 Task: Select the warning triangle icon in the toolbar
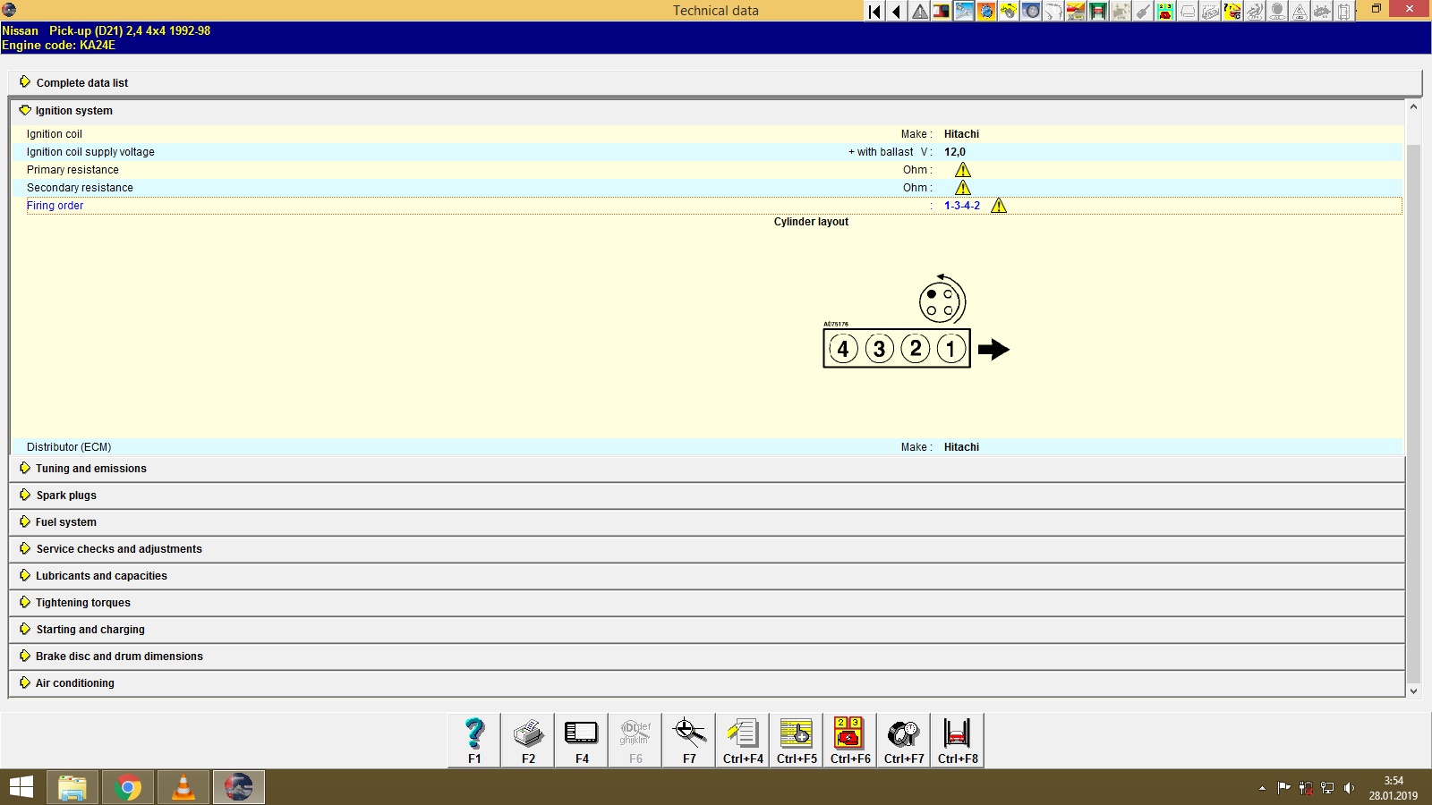tap(918, 12)
